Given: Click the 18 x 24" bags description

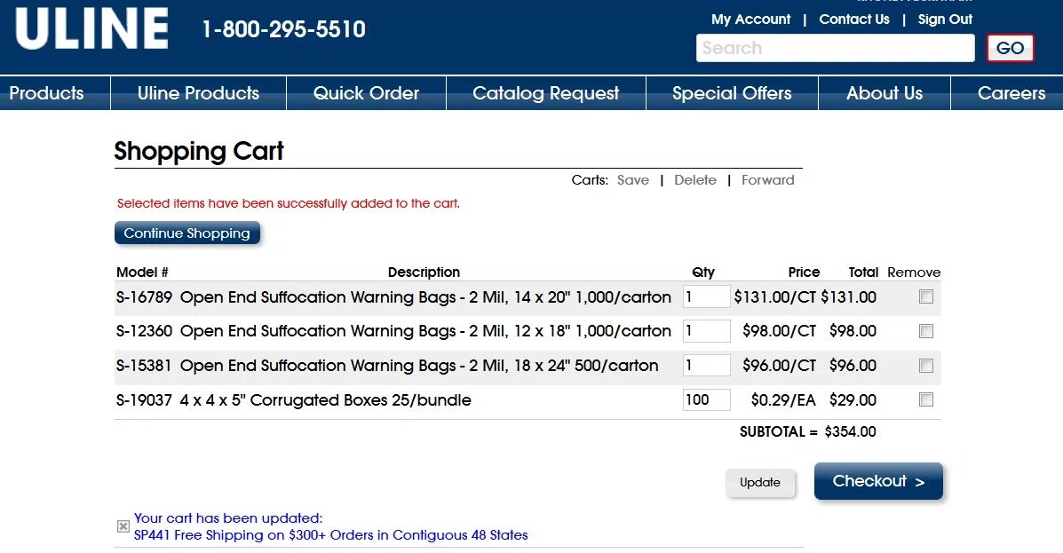Looking at the screenshot, I should click(x=419, y=366).
